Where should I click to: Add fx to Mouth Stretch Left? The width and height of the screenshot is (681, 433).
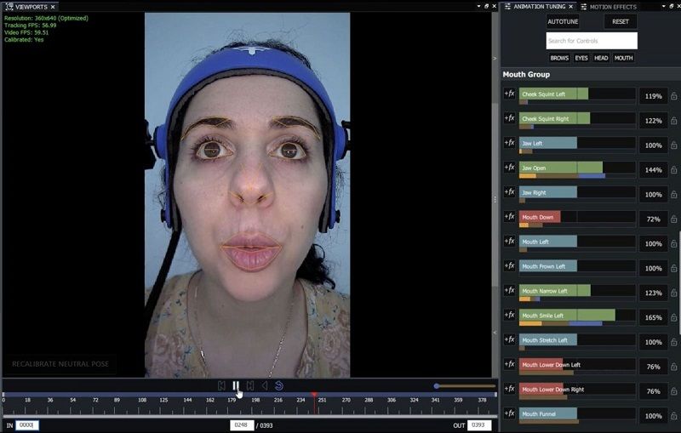click(x=509, y=339)
